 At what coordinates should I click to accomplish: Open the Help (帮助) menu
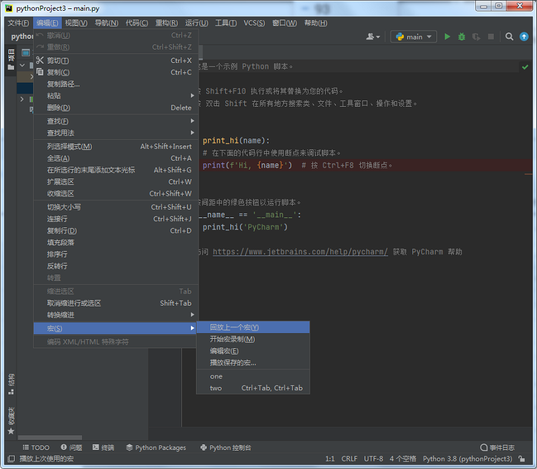tap(316, 23)
